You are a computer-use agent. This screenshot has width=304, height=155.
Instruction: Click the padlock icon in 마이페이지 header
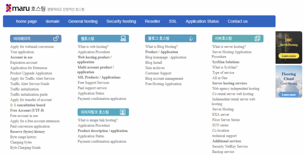(x=56, y=38)
